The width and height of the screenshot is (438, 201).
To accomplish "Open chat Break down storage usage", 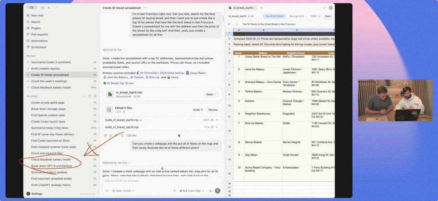I will pyautogui.click(x=62, y=109).
